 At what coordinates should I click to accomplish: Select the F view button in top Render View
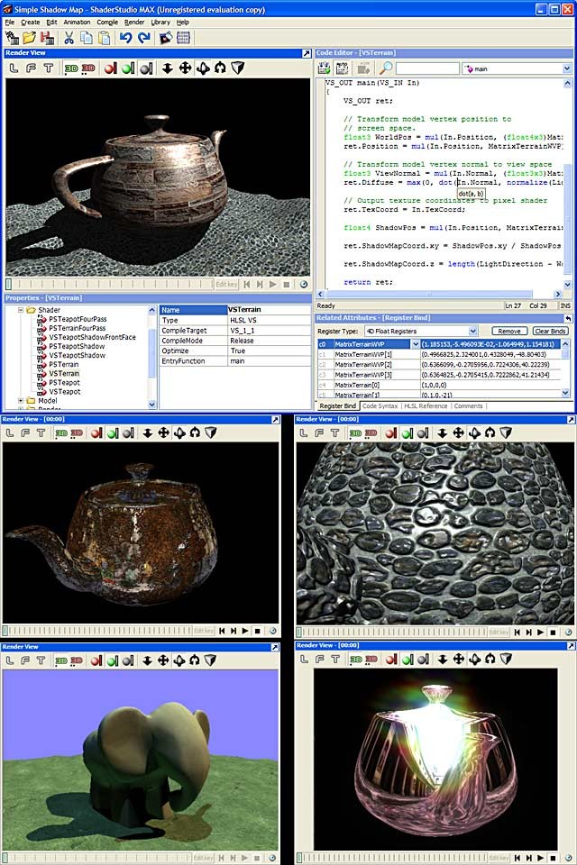(x=32, y=68)
